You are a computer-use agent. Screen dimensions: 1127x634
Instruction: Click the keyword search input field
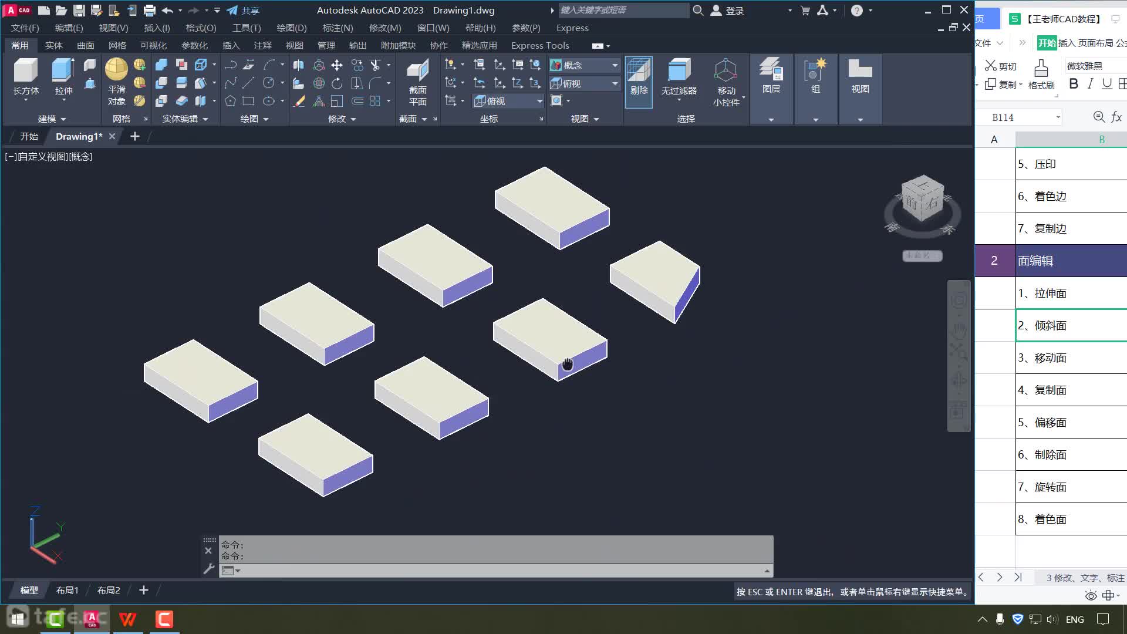point(623,10)
